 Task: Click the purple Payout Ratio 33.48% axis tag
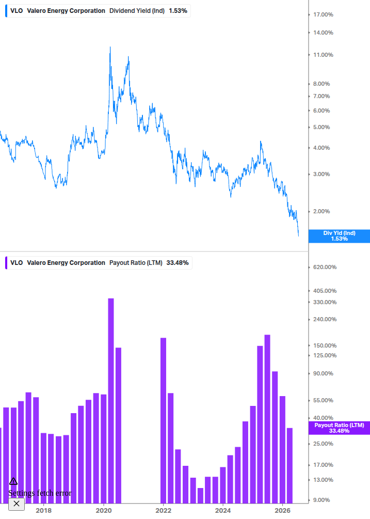point(339,428)
